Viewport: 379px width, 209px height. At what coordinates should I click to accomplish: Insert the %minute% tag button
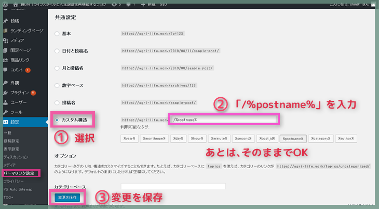(219, 139)
